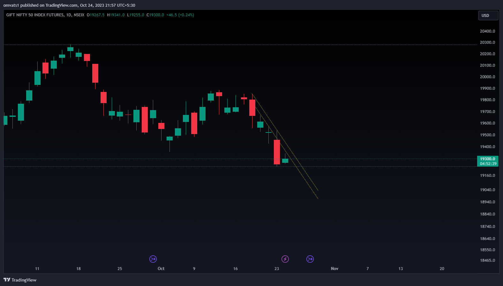Image resolution: width=503 pixels, height=286 pixels.
Task: Click the 18740.0 price axis label
Action: click(x=487, y=226)
